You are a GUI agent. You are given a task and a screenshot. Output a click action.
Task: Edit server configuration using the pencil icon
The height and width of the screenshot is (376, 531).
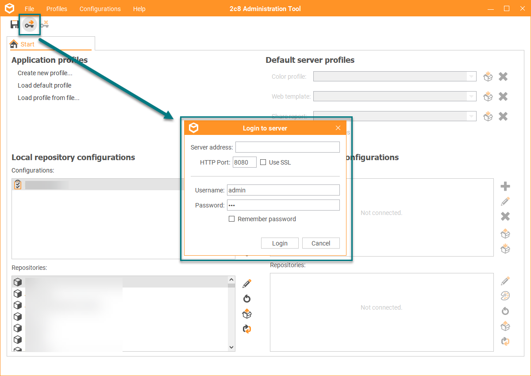[x=505, y=201]
